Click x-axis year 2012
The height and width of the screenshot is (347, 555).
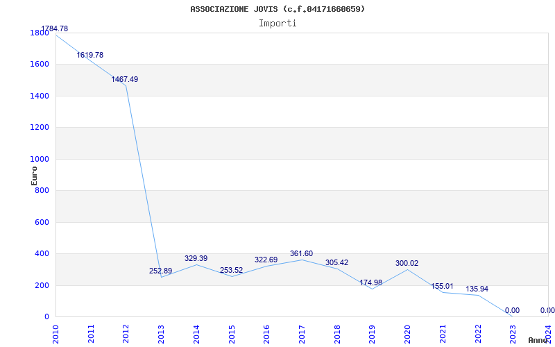pos(126,334)
